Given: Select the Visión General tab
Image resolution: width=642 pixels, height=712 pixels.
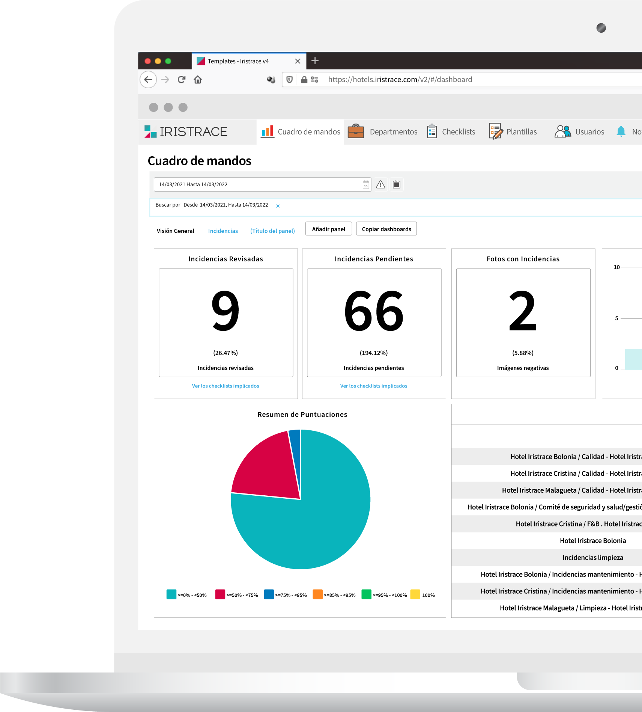Looking at the screenshot, I should tap(175, 231).
